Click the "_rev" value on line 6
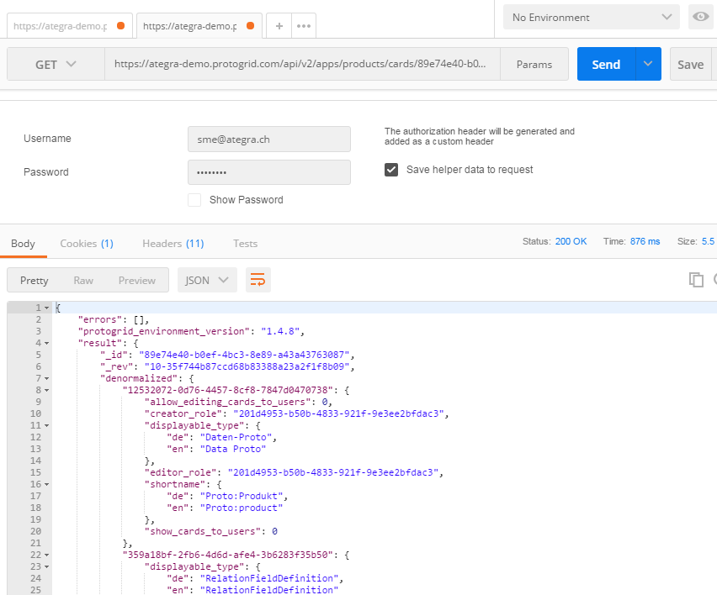 coord(247,366)
